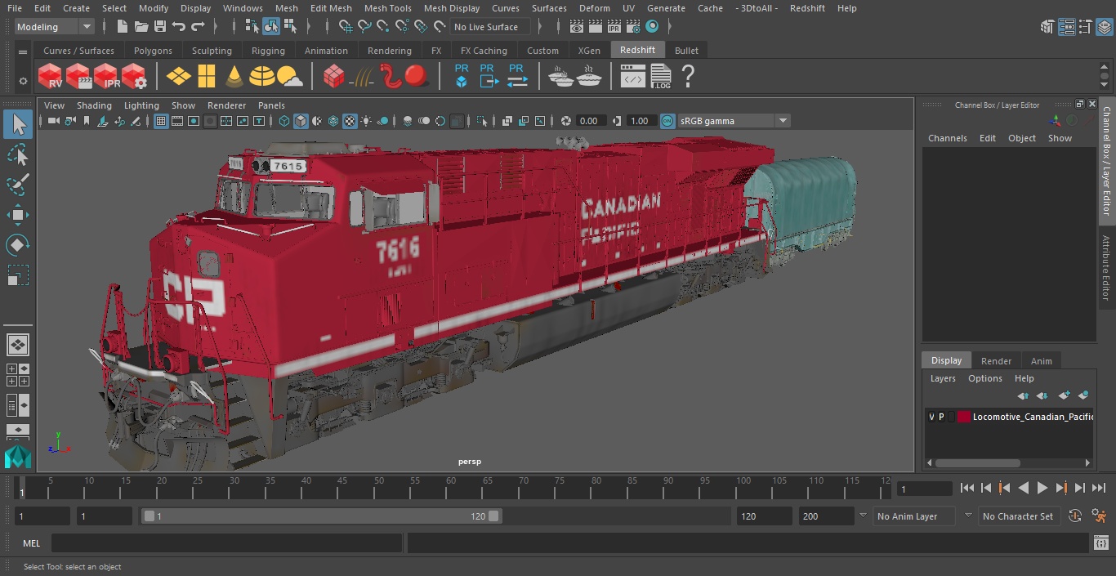Open Redshift render settings (gear cube icon)

134,77
